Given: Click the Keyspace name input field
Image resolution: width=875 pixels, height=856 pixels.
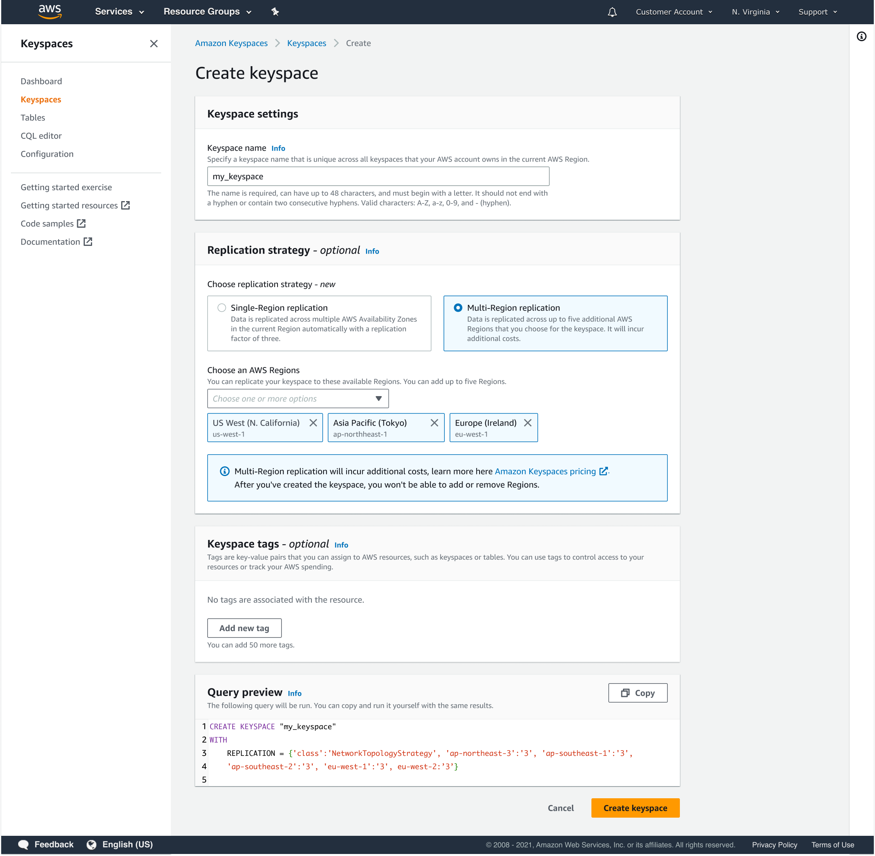Looking at the screenshot, I should (378, 176).
